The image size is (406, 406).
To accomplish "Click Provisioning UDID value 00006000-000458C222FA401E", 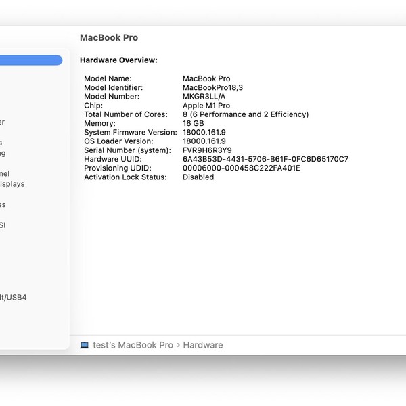I will (242, 168).
